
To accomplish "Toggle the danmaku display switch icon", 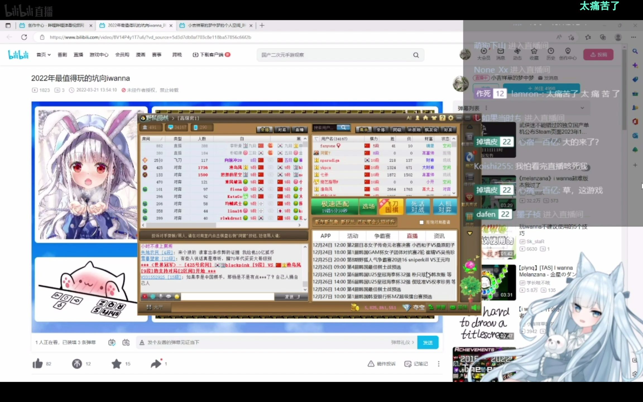I will pyautogui.click(x=112, y=342).
